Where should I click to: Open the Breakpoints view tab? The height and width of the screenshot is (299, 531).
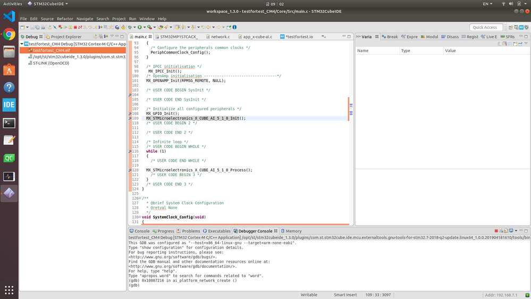tap(390, 37)
